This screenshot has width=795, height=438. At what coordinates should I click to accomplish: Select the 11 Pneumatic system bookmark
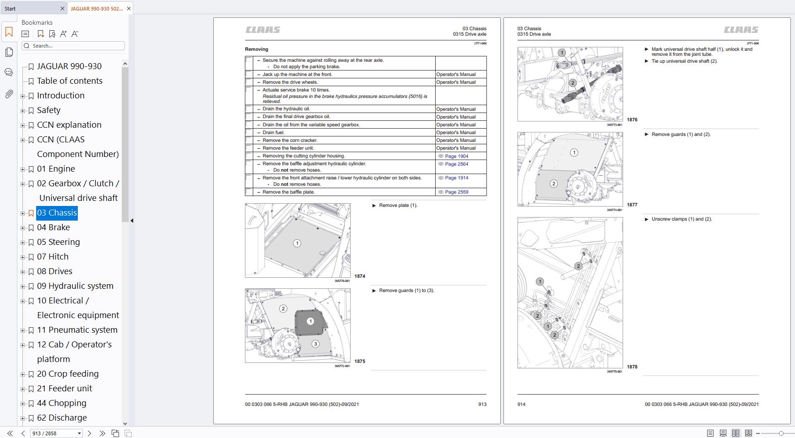click(x=77, y=330)
